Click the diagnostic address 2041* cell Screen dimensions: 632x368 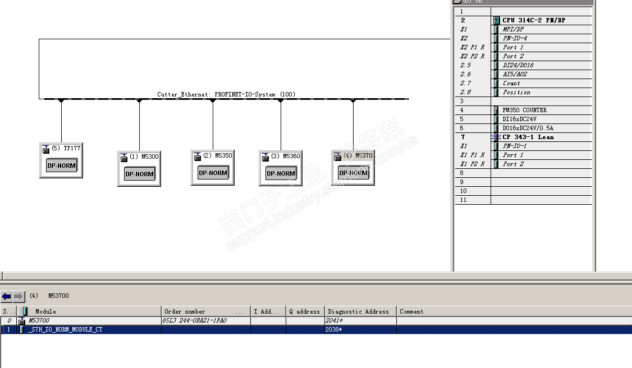(360, 320)
